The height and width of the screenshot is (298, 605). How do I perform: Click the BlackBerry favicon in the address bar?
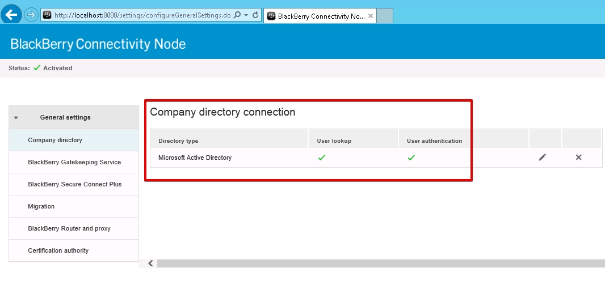point(48,15)
